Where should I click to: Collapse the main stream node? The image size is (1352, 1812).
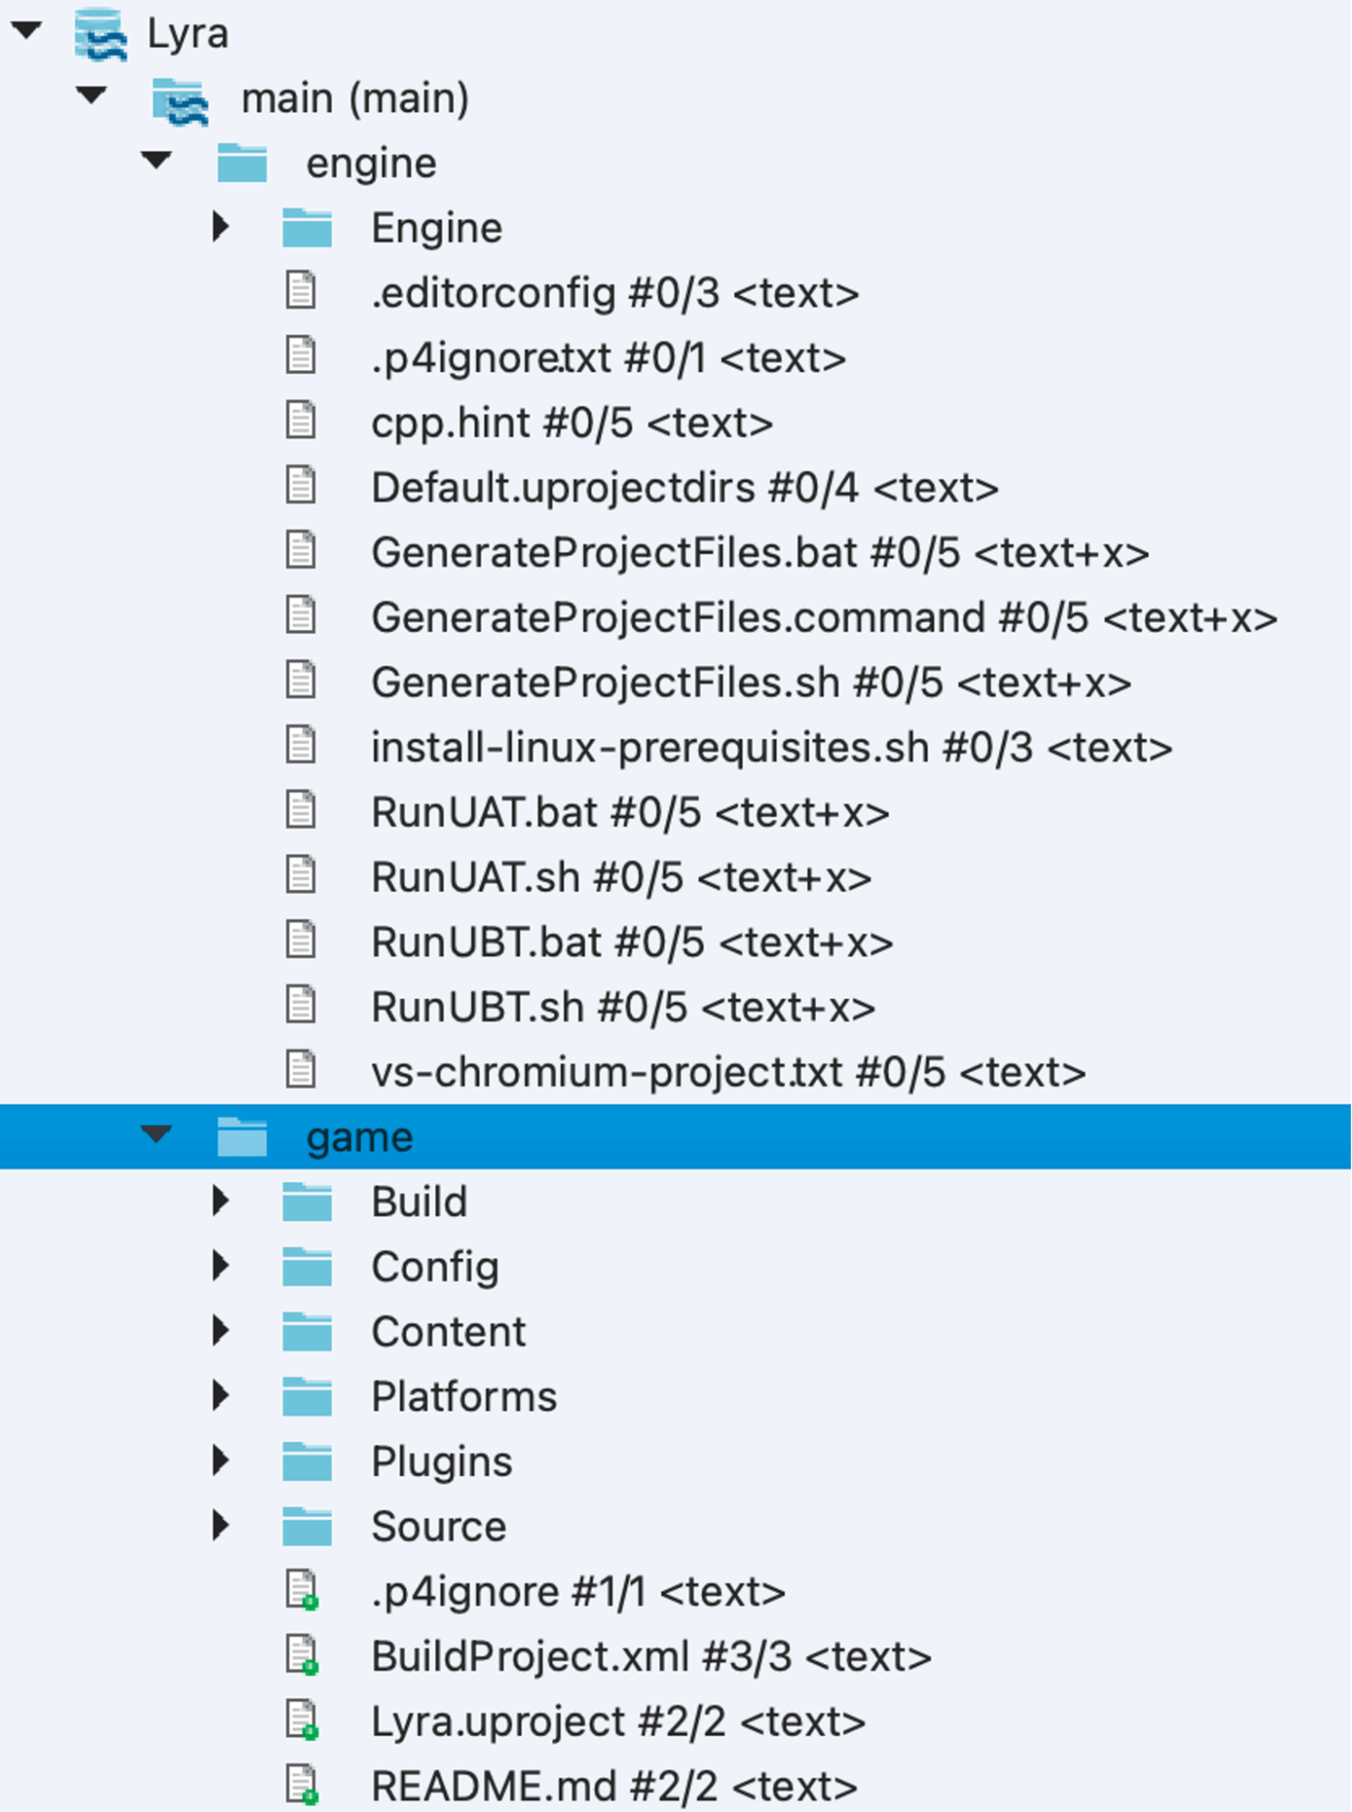click(92, 95)
